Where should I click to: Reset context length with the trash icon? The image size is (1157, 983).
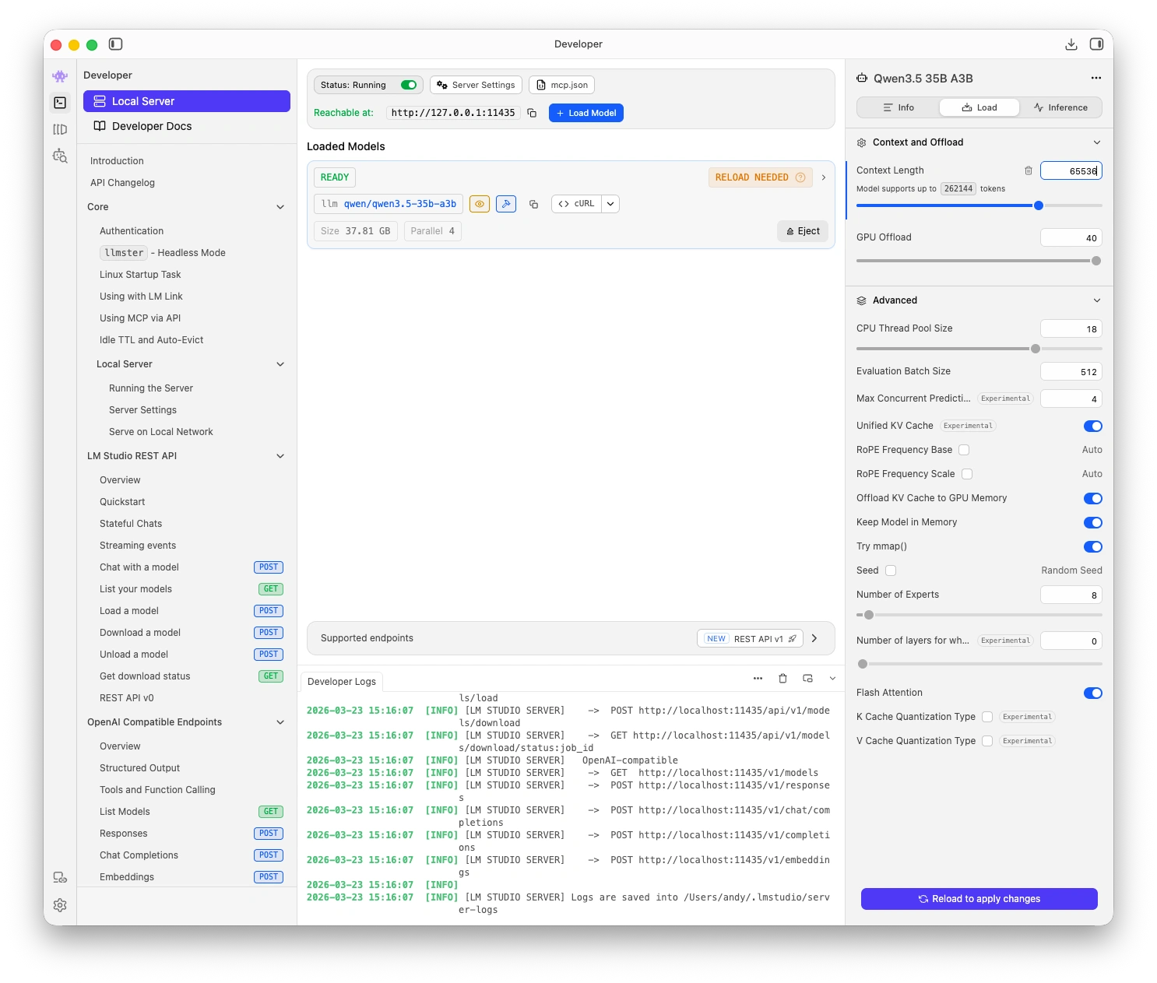[1029, 170]
